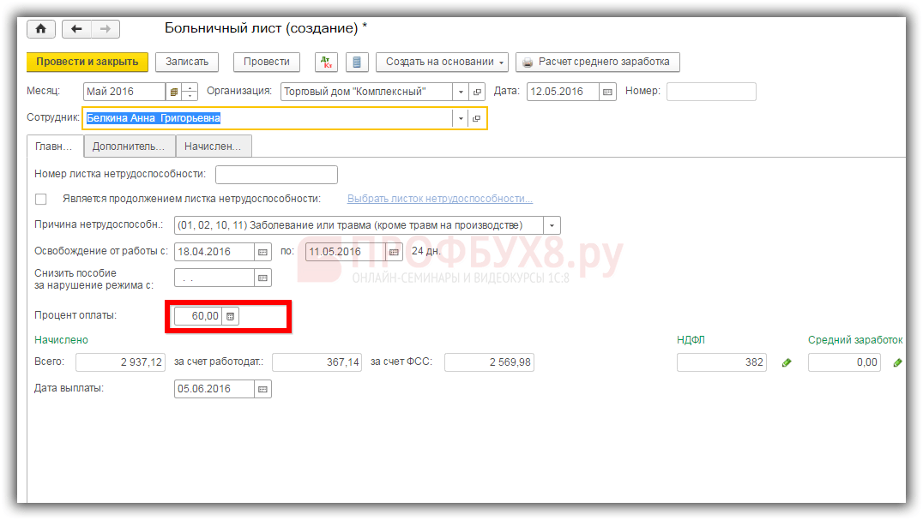The width and height of the screenshot is (923, 520).
Task: Expand the Организация dropdown list
Action: pyautogui.click(x=461, y=92)
